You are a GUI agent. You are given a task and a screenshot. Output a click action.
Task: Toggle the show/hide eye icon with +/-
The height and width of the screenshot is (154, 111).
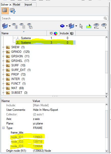[96, 26]
